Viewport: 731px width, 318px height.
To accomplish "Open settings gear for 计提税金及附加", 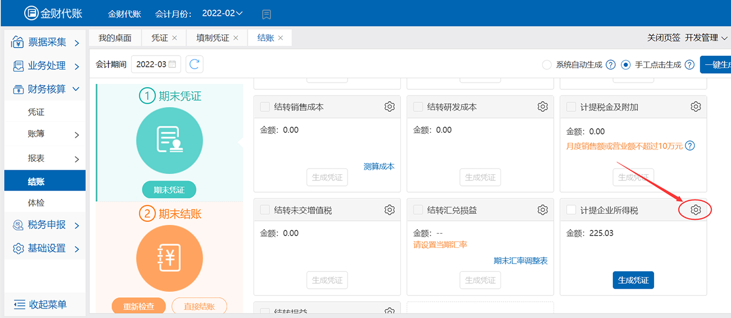I will click(x=696, y=107).
